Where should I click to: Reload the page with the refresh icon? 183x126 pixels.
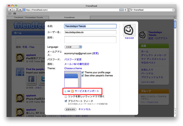pyautogui.click(x=126, y=10)
